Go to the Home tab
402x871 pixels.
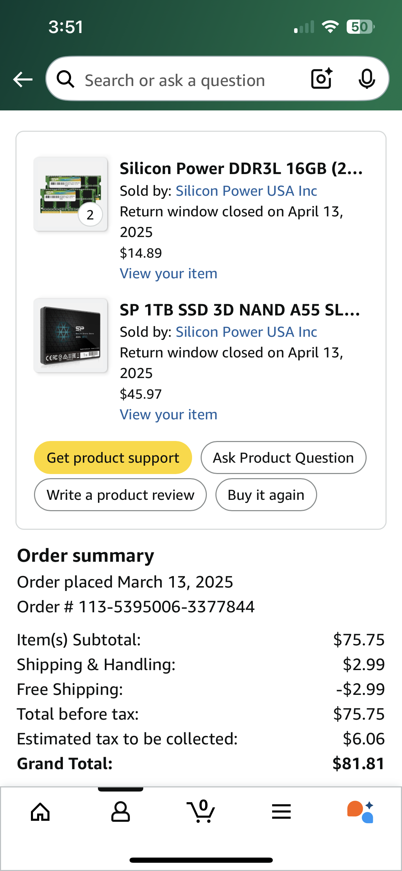click(x=40, y=812)
